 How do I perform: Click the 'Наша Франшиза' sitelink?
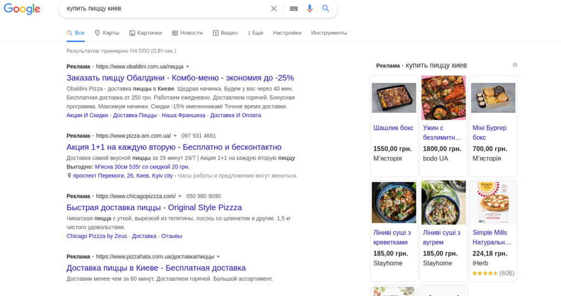tap(184, 115)
